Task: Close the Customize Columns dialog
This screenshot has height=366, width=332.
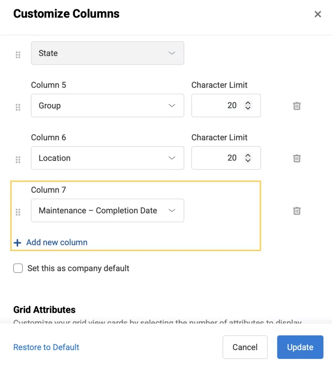Action: tap(318, 14)
